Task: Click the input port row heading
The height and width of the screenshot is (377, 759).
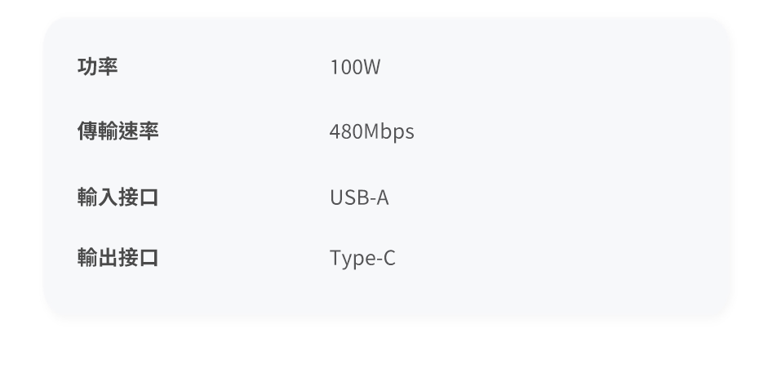Action: 118,197
